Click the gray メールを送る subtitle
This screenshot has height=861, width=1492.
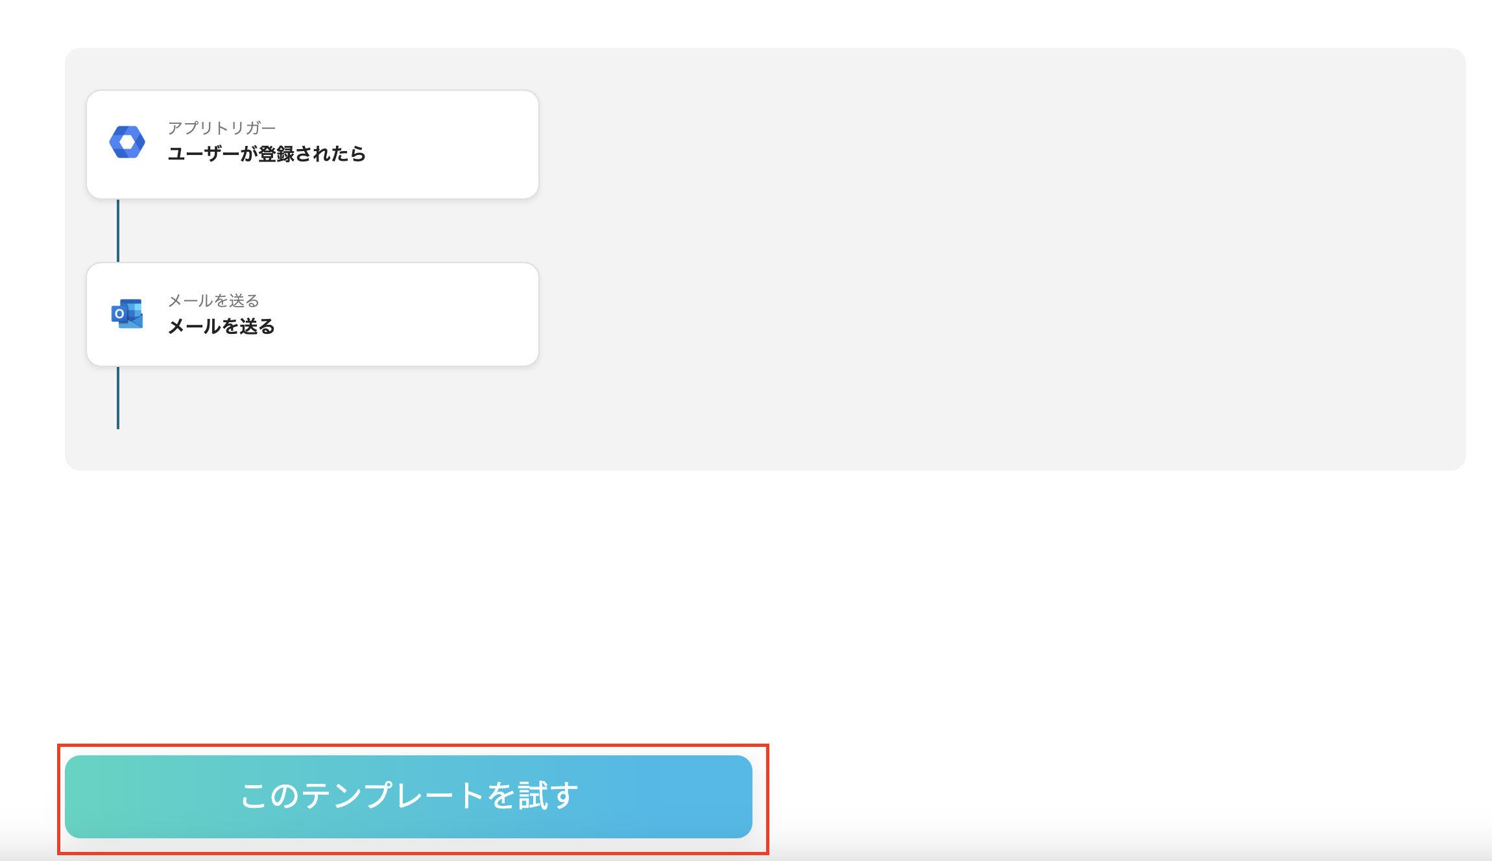click(x=214, y=300)
